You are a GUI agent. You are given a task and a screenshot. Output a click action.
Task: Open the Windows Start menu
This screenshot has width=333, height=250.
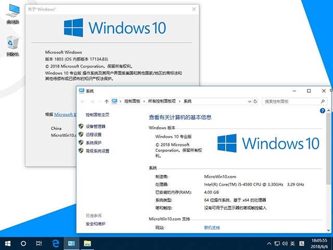pyautogui.click(x=8, y=243)
